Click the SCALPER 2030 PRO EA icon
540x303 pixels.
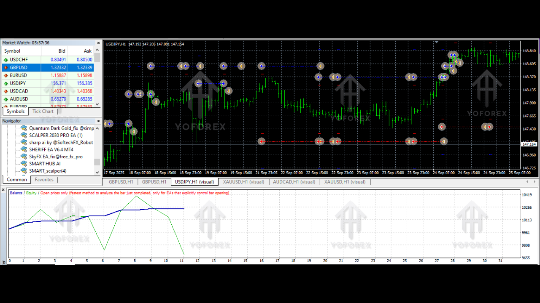24,135
